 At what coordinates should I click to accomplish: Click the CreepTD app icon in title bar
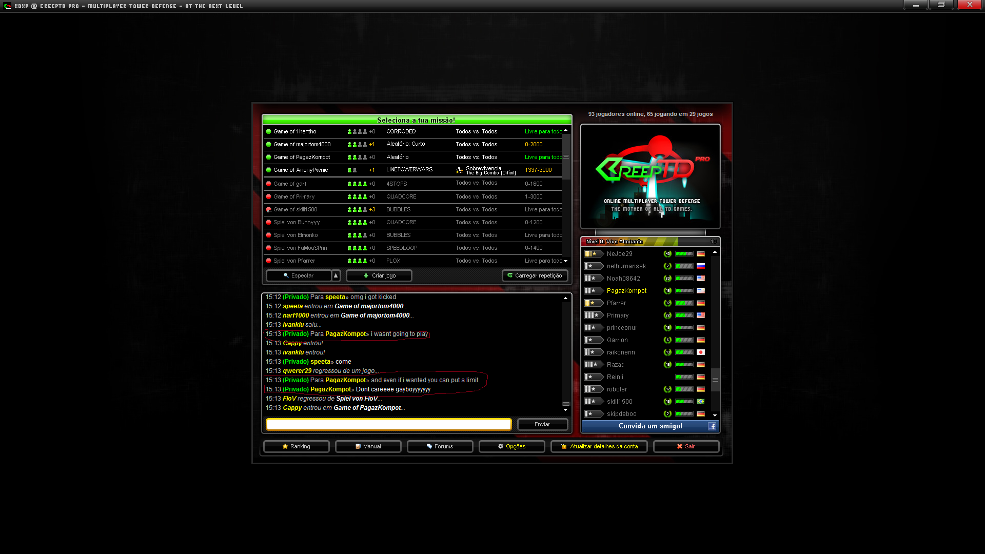coord(7,6)
